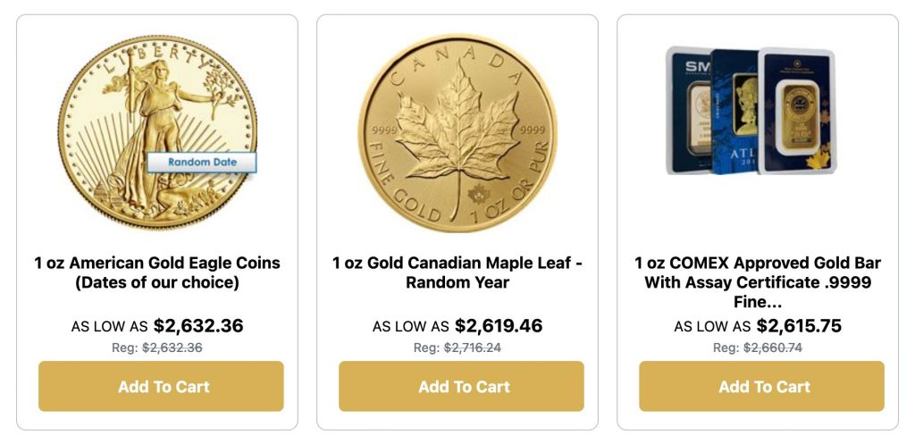The image size is (915, 444).
Task: Click the Random Date badge on Eagle coin
Action: tap(201, 163)
